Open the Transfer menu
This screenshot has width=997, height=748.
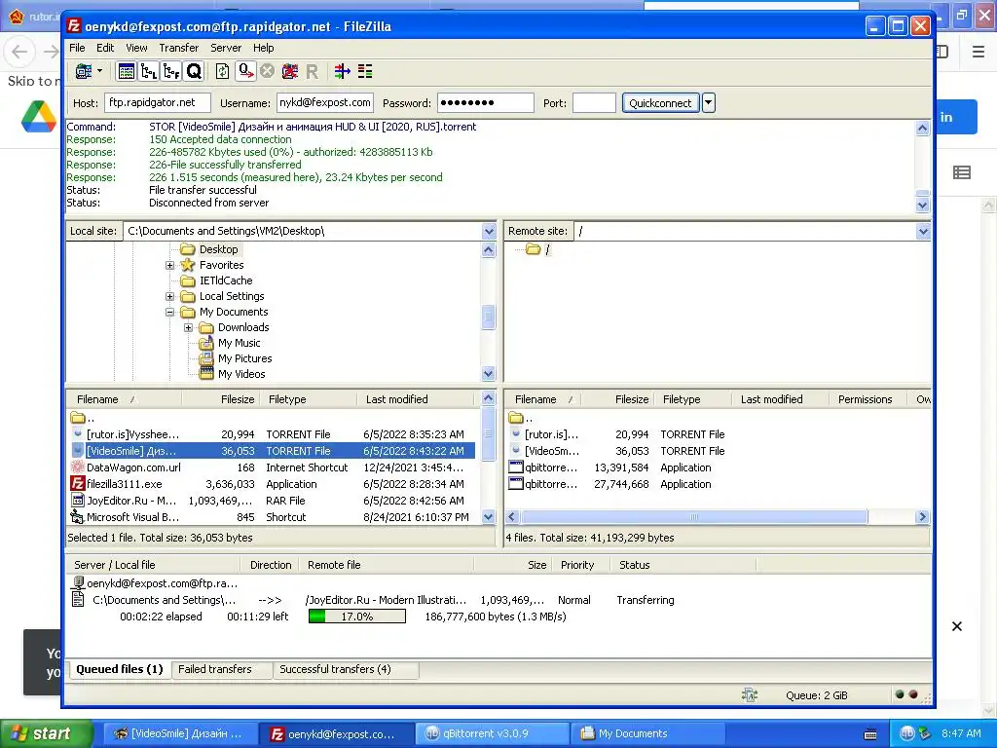click(179, 48)
